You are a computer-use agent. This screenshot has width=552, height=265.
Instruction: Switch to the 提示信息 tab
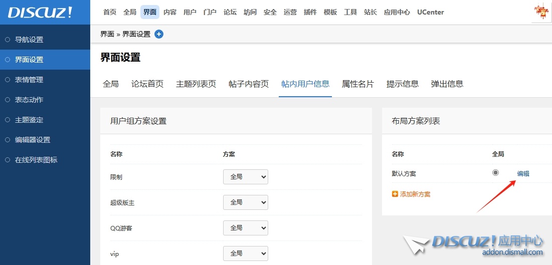point(403,84)
